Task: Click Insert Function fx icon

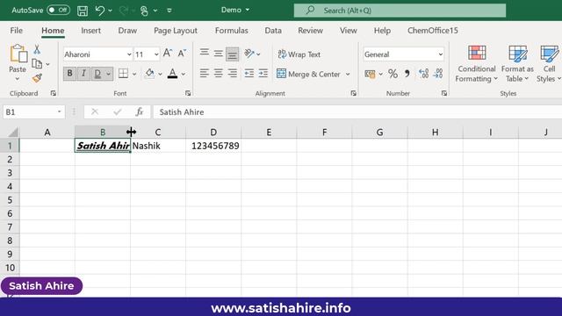Action: click(140, 111)
